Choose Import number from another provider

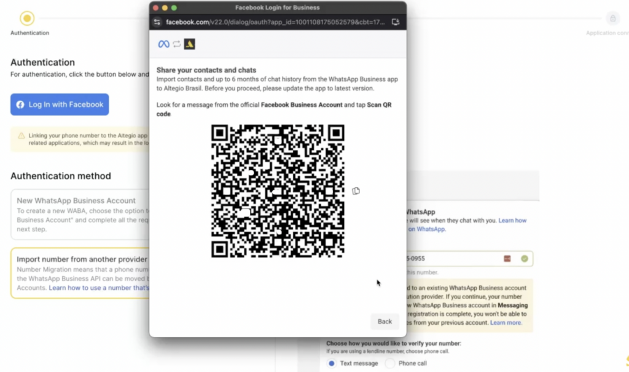pos(80,273)
